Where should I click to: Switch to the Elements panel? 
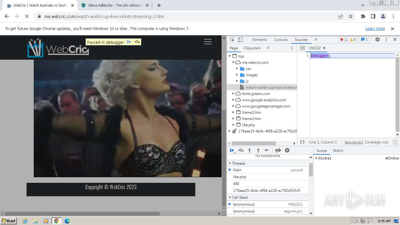coord(259,40)
